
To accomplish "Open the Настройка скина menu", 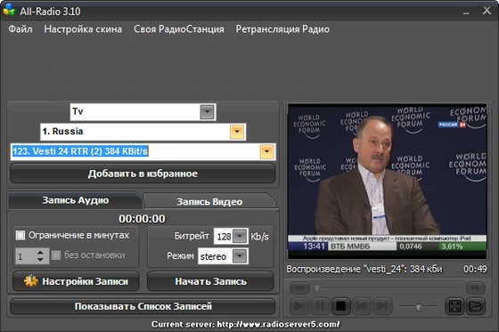I will click(83, 29).
